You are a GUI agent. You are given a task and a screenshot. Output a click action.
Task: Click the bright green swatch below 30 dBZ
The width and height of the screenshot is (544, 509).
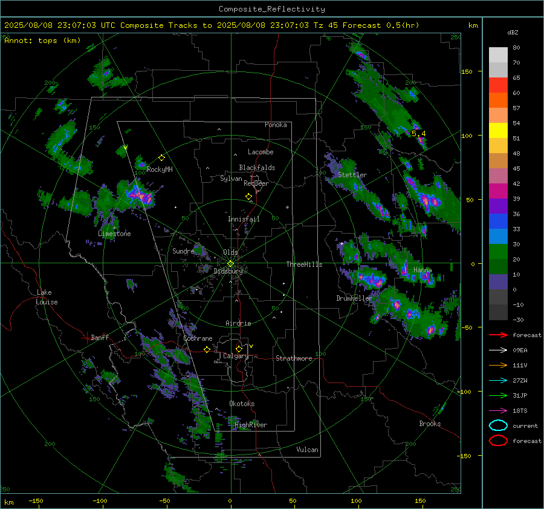[x=498, y=251]
